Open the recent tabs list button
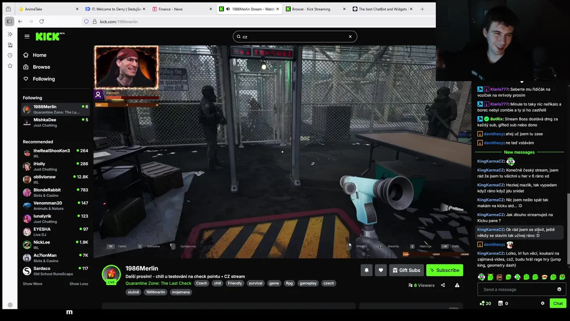Viewport: 570px width, 321px height. tap(8, 9)
